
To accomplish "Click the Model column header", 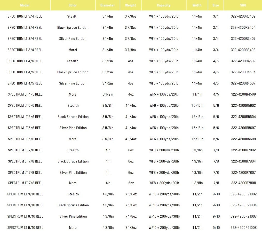I will [x=25, y=5].
